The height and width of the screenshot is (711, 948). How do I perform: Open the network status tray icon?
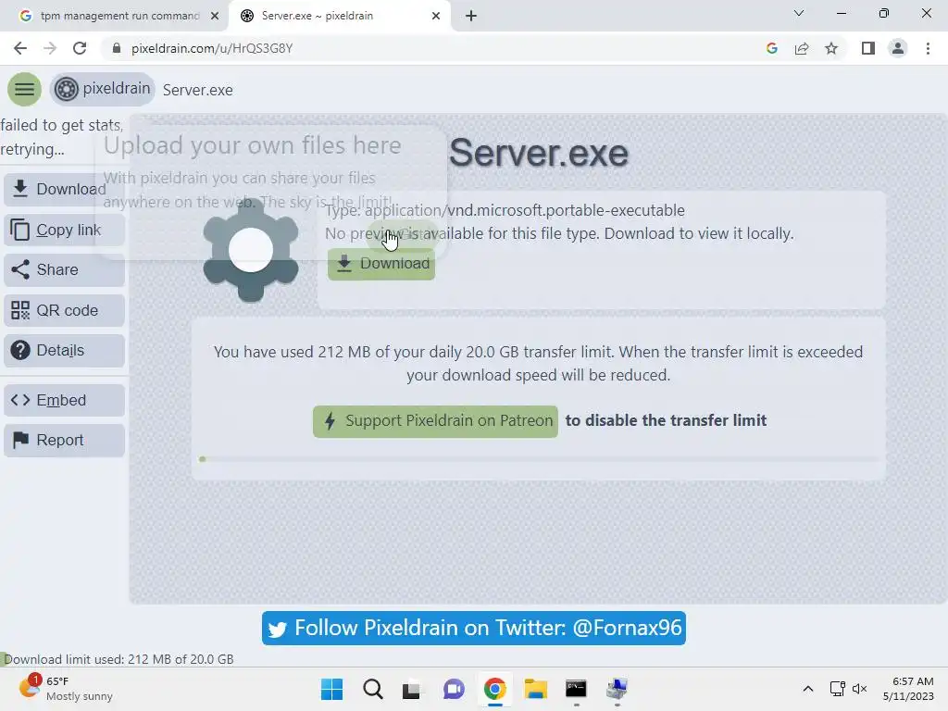(837, 689)
